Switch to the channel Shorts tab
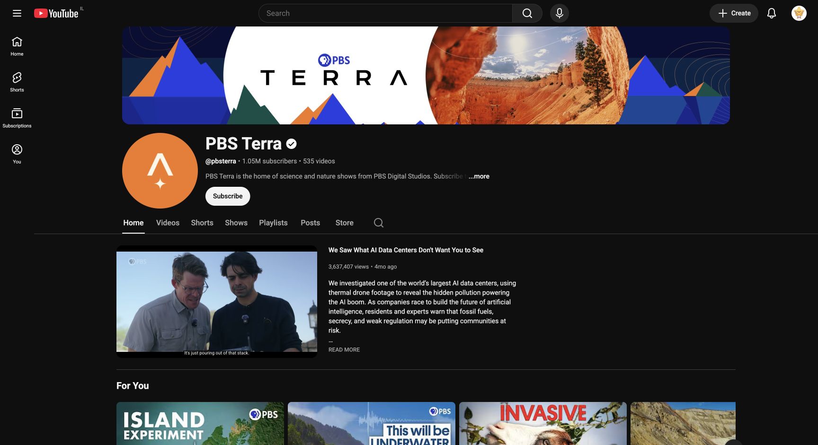This screenshot has height=445, width=818. click(x=202, y=223)
